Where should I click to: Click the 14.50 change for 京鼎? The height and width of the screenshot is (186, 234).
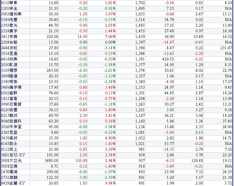click(82, 36)
